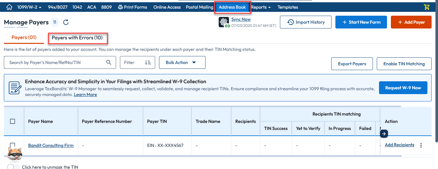
Task: Go to the home icon
Action: pos(9,7)
